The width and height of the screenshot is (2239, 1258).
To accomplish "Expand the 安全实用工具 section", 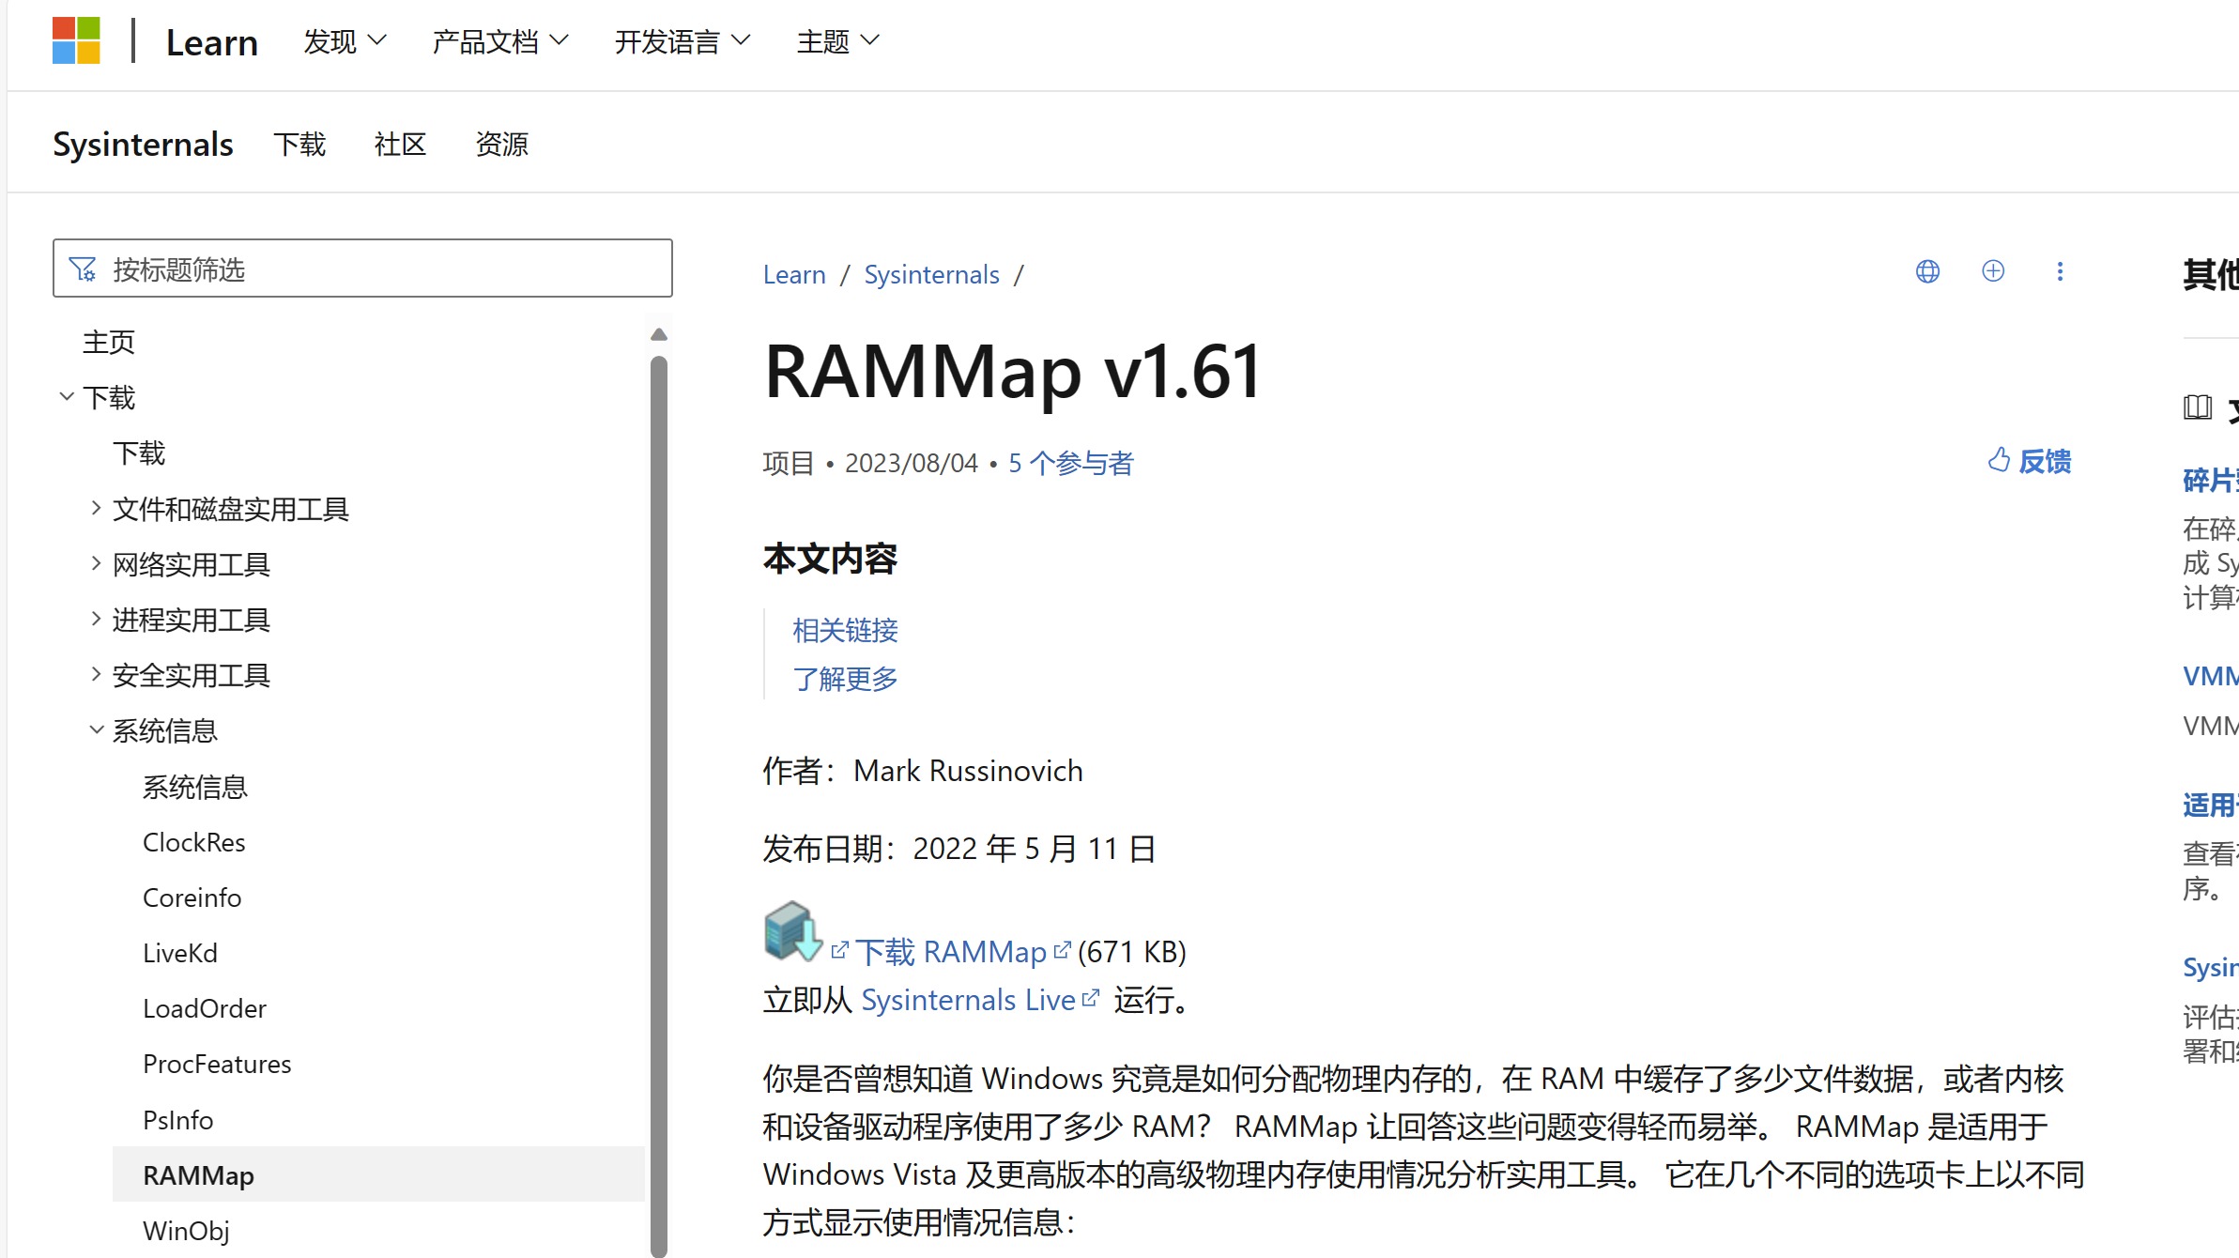I will (x=97, y=674).
